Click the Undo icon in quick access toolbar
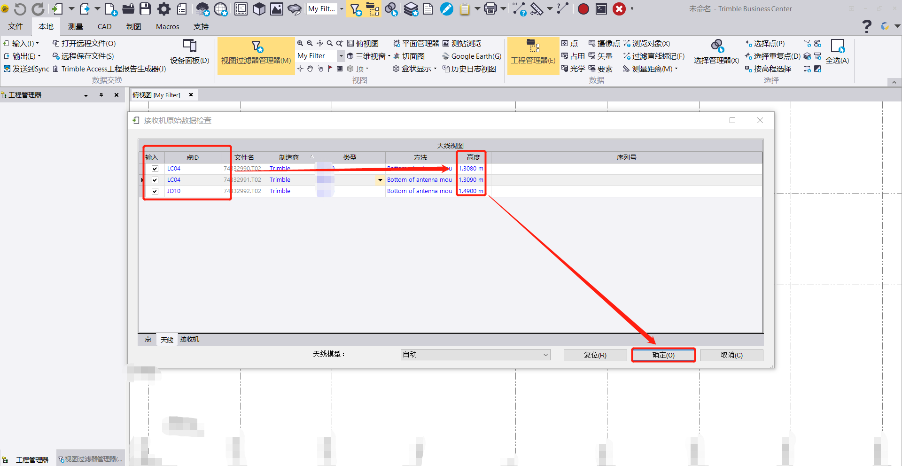Viewport: 902px width, 466px height. tap(20, 8)
